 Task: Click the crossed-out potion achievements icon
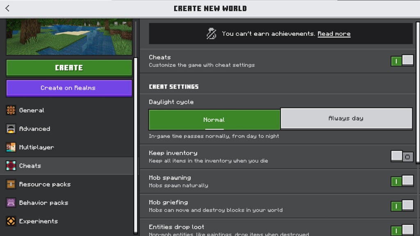pyautogui.click(x=212, y=34)
